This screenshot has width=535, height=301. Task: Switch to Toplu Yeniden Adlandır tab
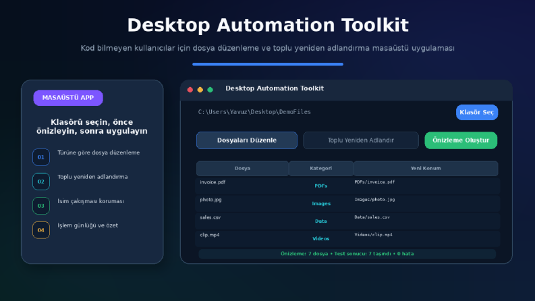(361, 140)
